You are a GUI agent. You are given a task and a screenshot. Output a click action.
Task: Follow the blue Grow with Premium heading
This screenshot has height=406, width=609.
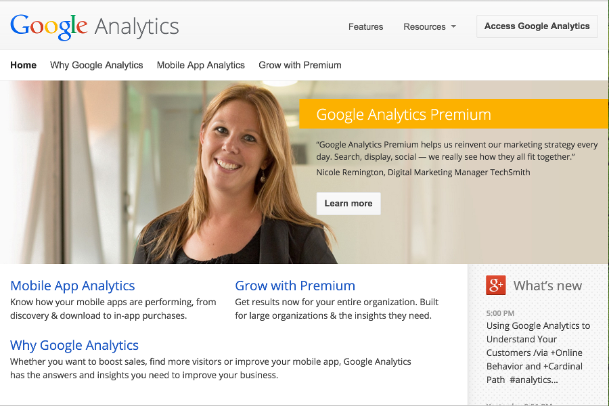point(295,286)
